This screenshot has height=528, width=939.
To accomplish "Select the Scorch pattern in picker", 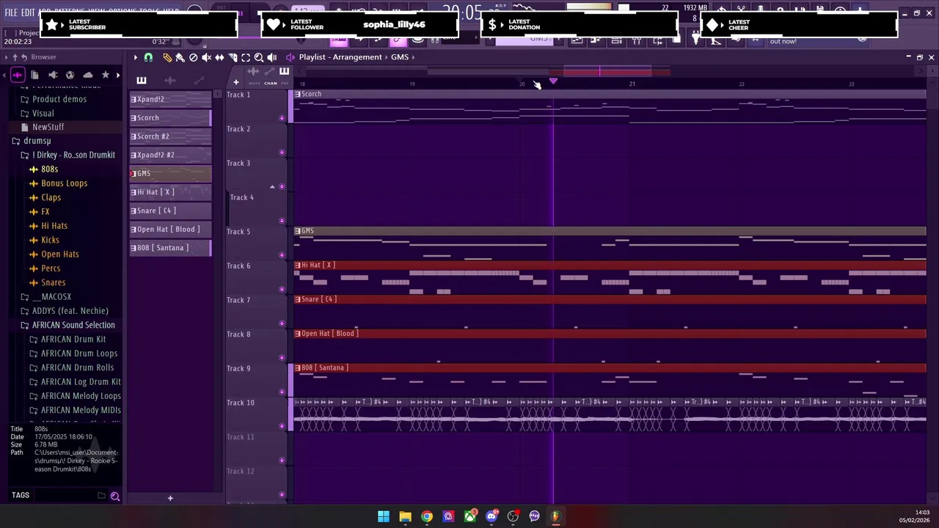I will click(x=170, y=117).
